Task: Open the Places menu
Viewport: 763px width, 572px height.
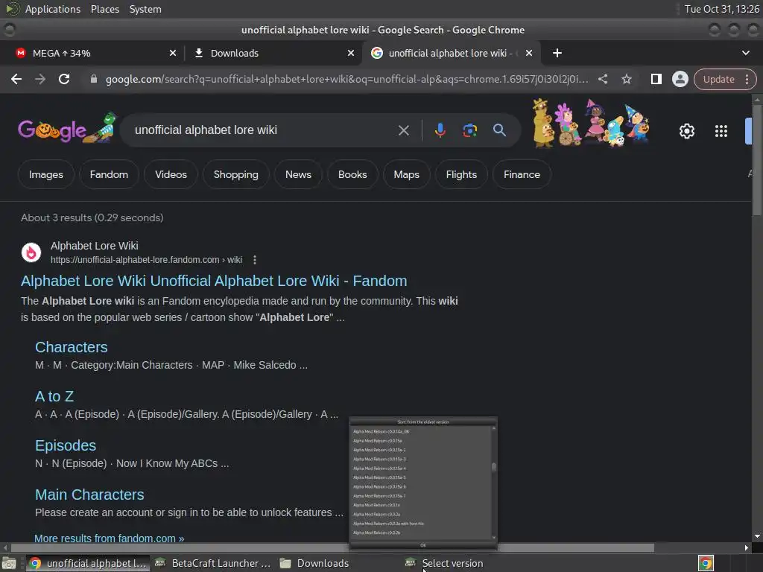Action: (x=104, y=9)
